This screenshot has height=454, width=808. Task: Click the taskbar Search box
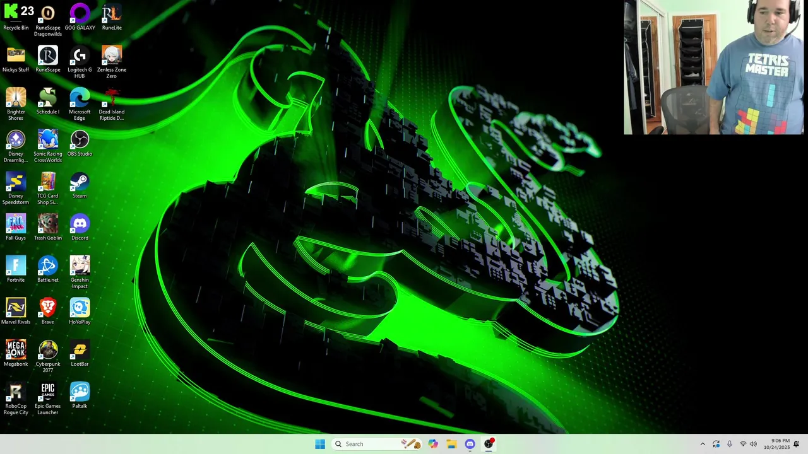(377, 444)
